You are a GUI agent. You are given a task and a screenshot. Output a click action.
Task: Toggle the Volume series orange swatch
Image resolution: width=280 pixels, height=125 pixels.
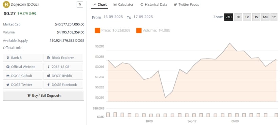click(x=139, y=30)
